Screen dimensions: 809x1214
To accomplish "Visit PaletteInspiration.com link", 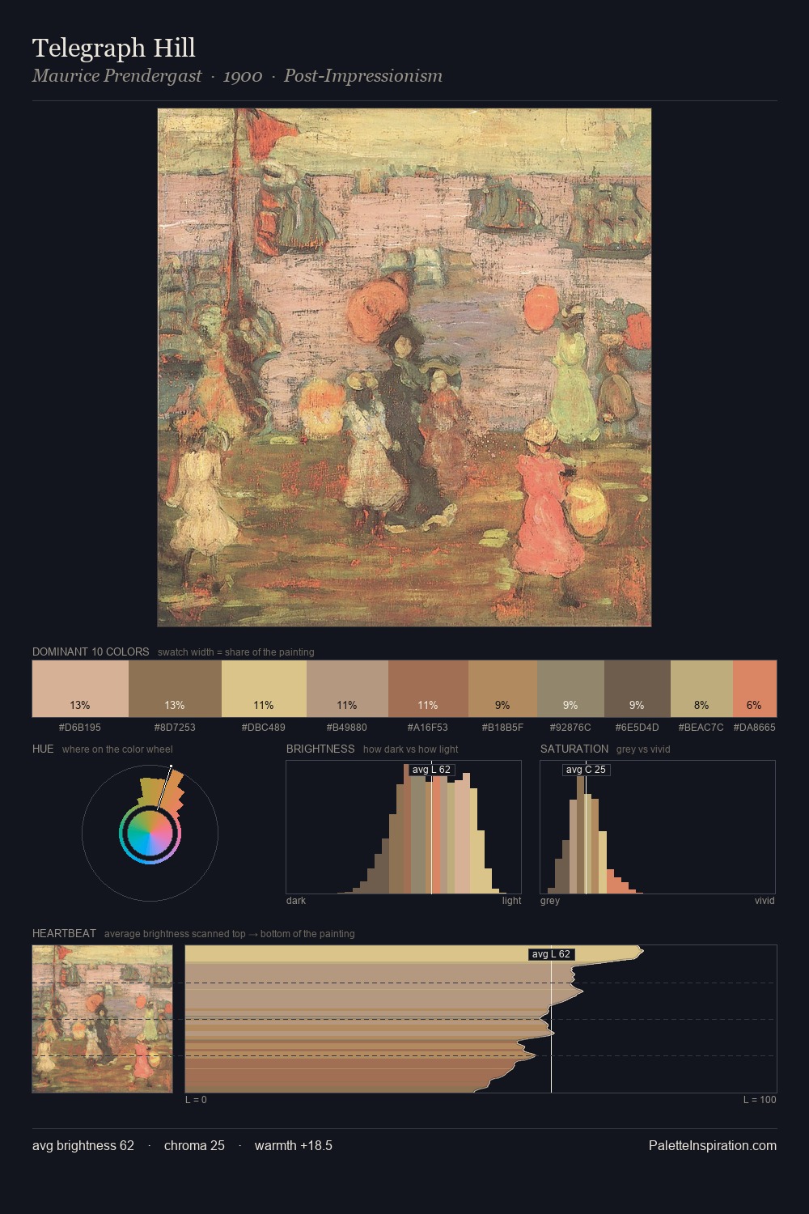I will (x=713, y=1145).
